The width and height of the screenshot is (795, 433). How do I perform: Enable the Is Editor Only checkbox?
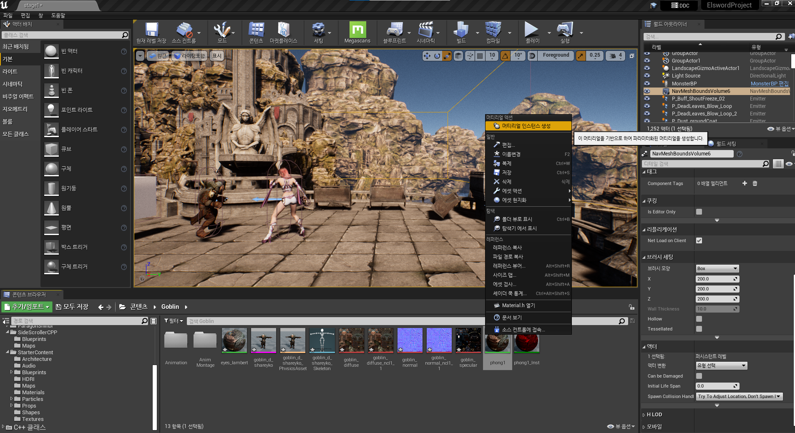click(699, 212)
